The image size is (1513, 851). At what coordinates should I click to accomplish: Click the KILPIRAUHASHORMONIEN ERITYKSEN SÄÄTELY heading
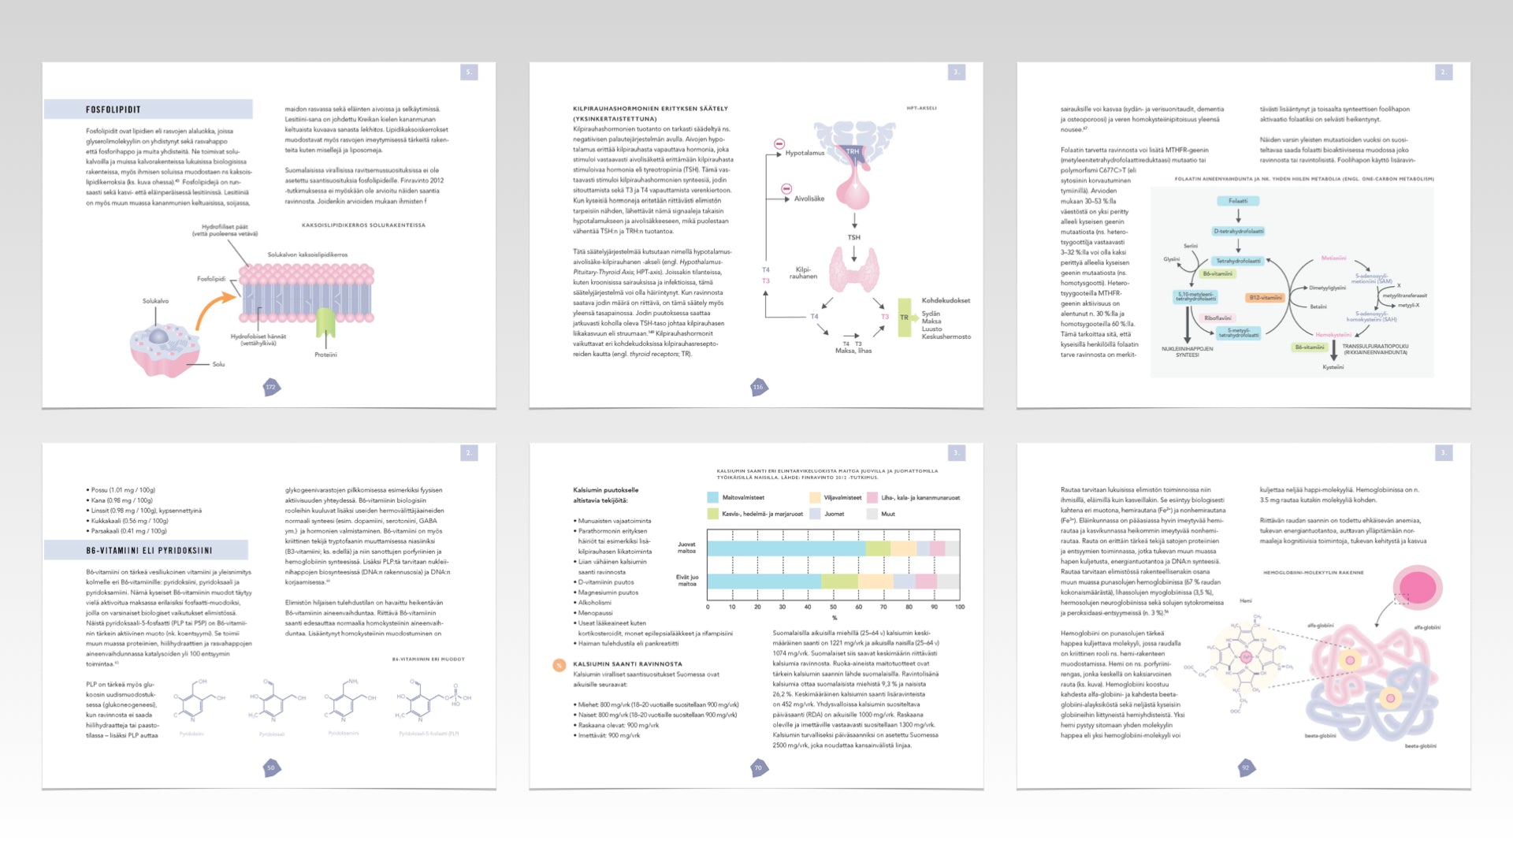click(x=650, y=113)
